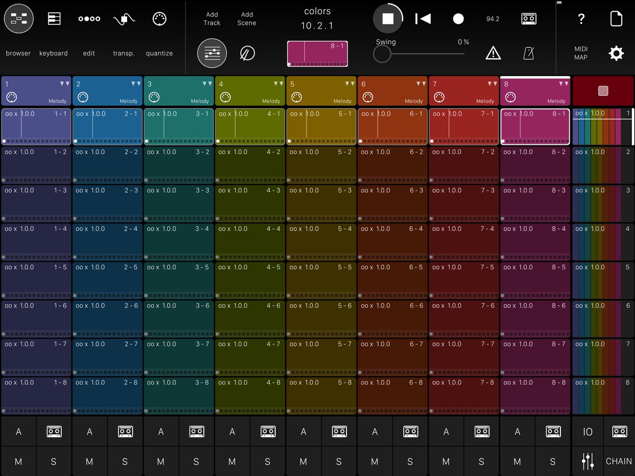Viewport: 635px width, 476px height.
Task: Toggle automation with the A button on track 1
Action: coord(19,432)
